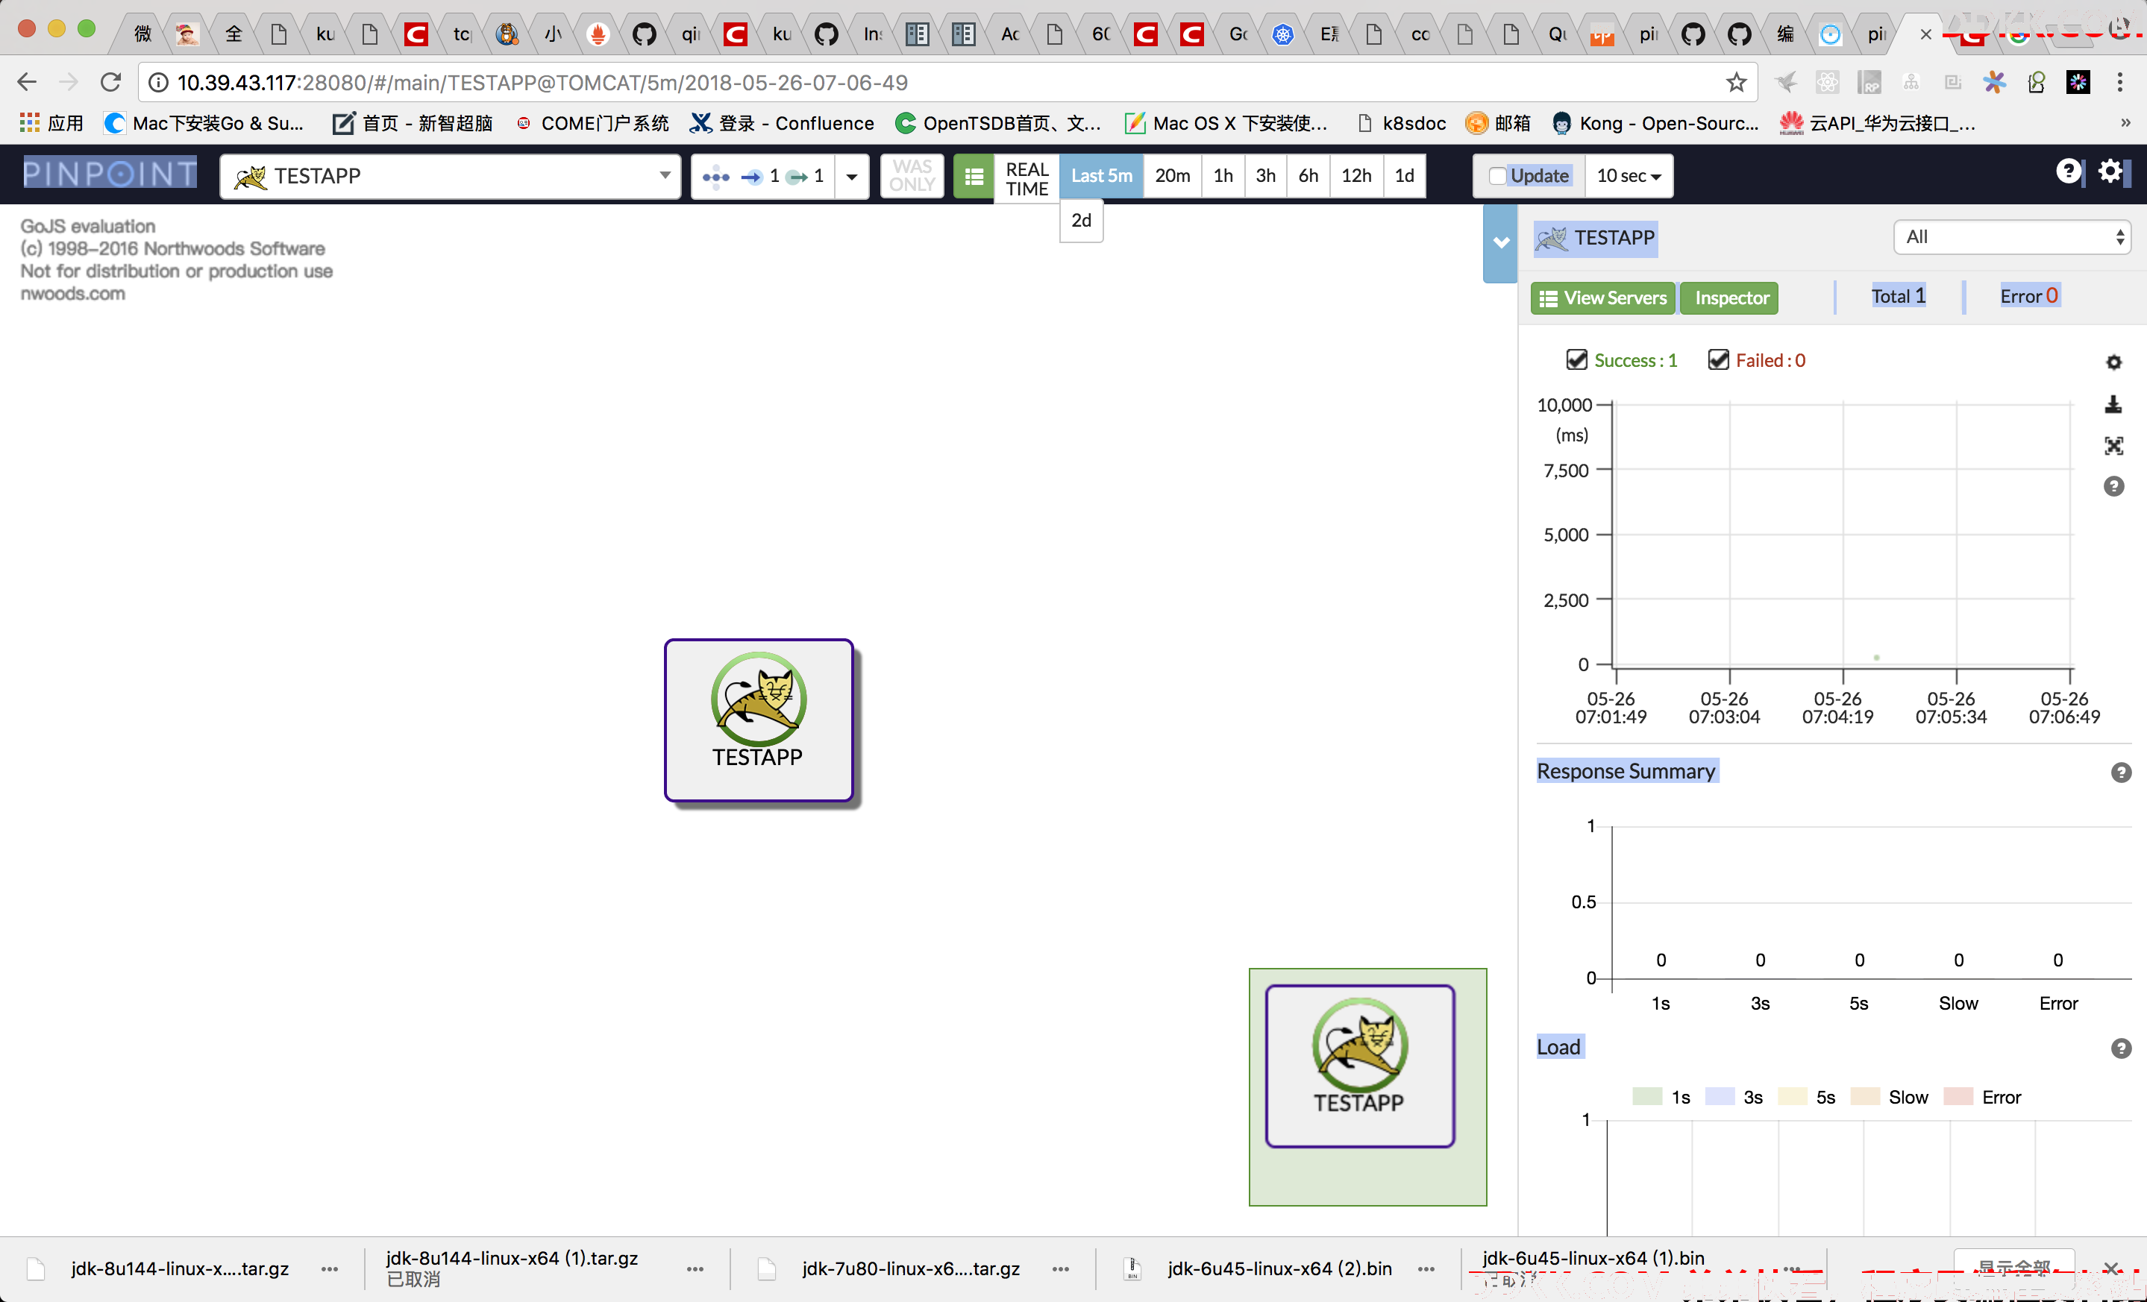2147x1302 pixels.
Task: Bookmark this page with star icon
Action: click(x=1736, y=83)
